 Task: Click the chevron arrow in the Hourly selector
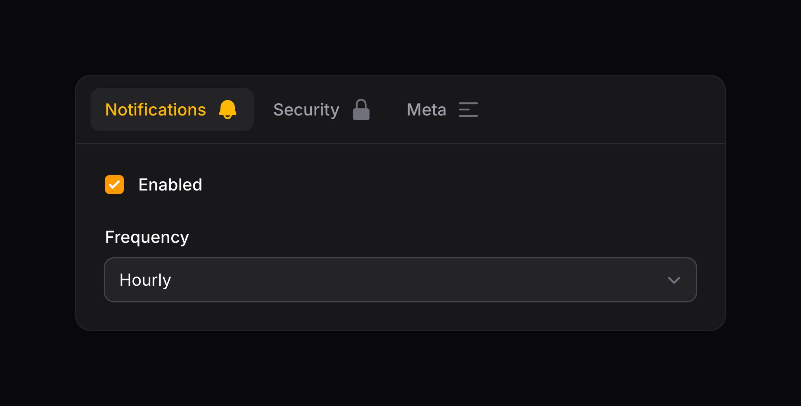[674, 280]
